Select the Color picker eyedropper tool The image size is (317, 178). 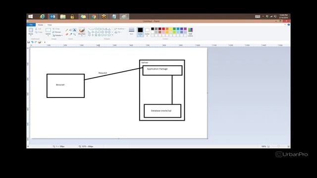coord(70,34)
